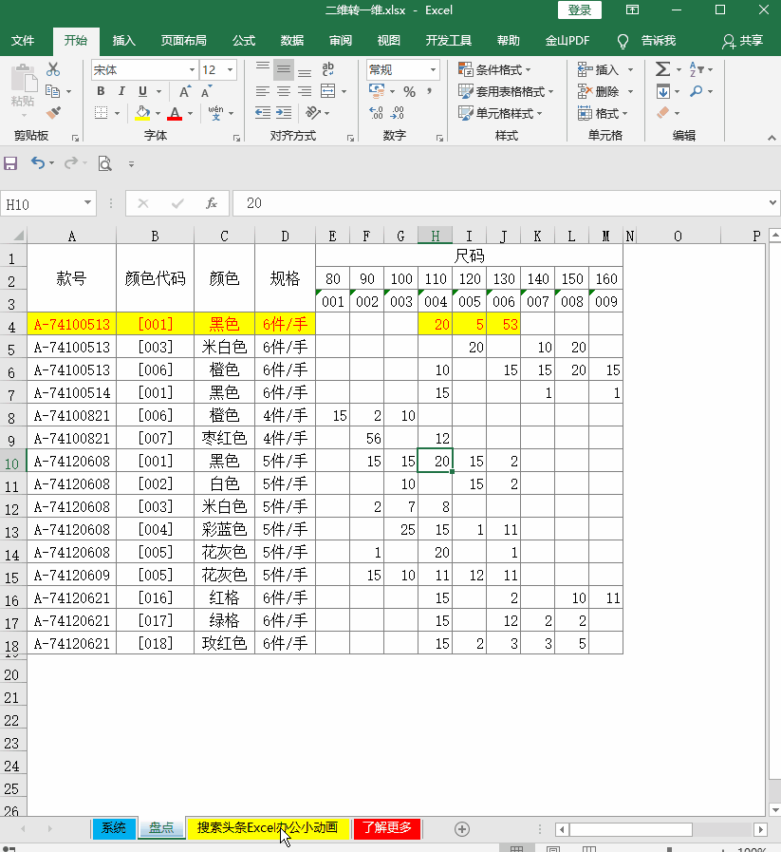Click Merge and Center icon
The image size is (781, 852).
pyautogui.click(x=327, y=91)
